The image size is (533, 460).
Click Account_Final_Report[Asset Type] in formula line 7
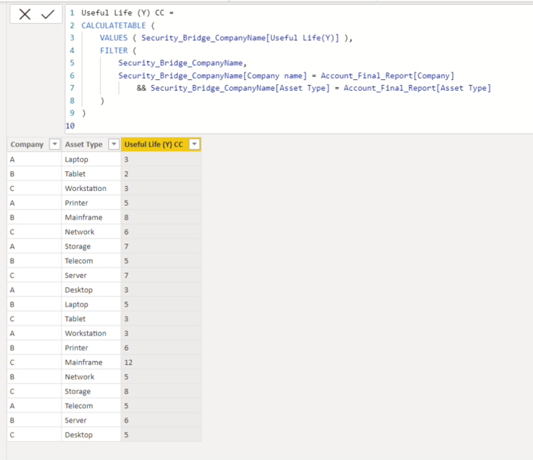[x=417, y=88]
